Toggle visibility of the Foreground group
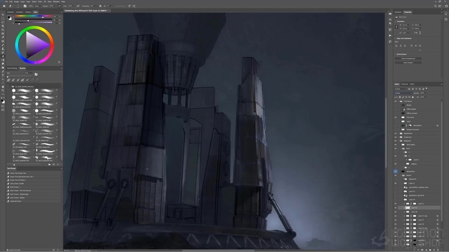449x252 pixels. pos(396,137)
